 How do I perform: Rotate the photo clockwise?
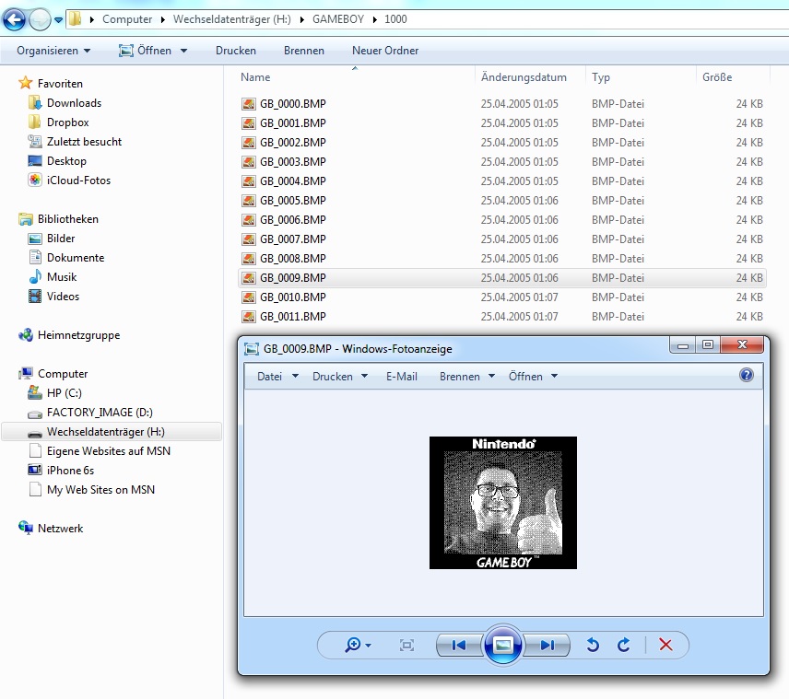[624, 646]
